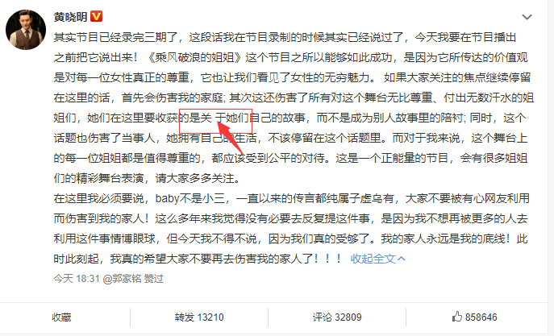Select the show title 《乘风破浪的姐姐》

(194, 57)
